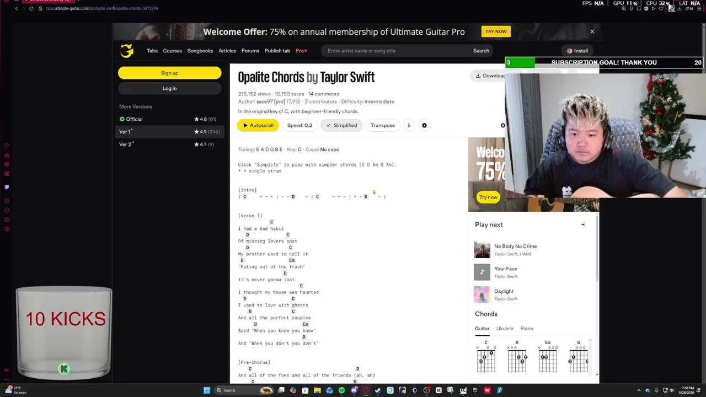Viewport: 706px width, 397px height.
Task: Click the Try now ad button
Action: click(488, 197)
